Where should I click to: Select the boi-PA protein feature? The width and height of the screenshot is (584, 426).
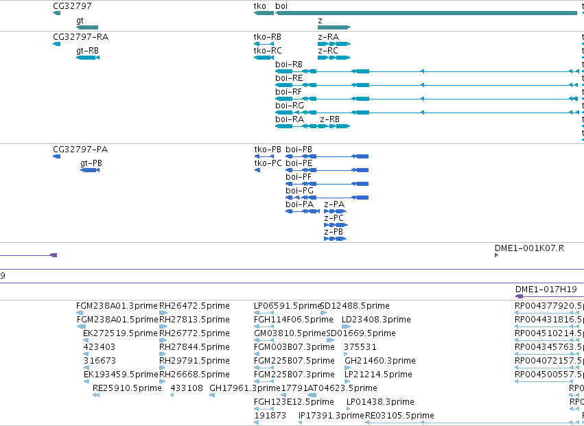click(303, 211)
